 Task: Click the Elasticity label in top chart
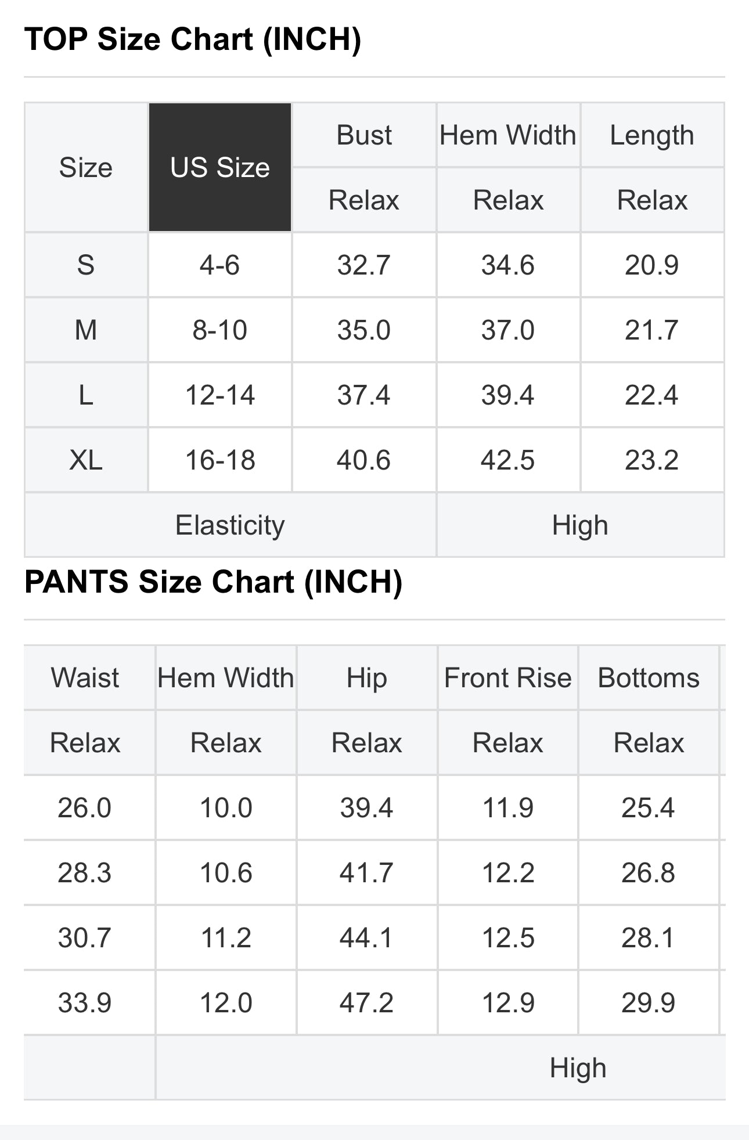click(x=230, y=525)
